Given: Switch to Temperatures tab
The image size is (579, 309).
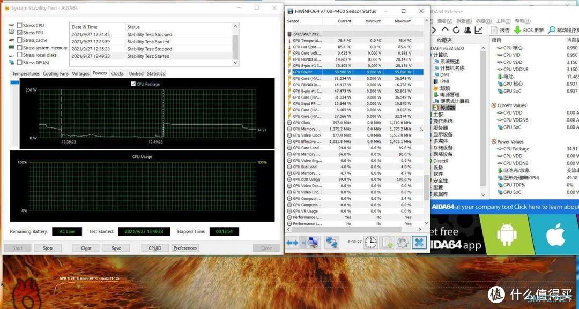Looking at the screenshot, I should 26,73.
